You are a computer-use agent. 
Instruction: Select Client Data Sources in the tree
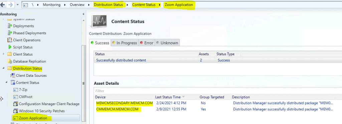coord(31,75)
